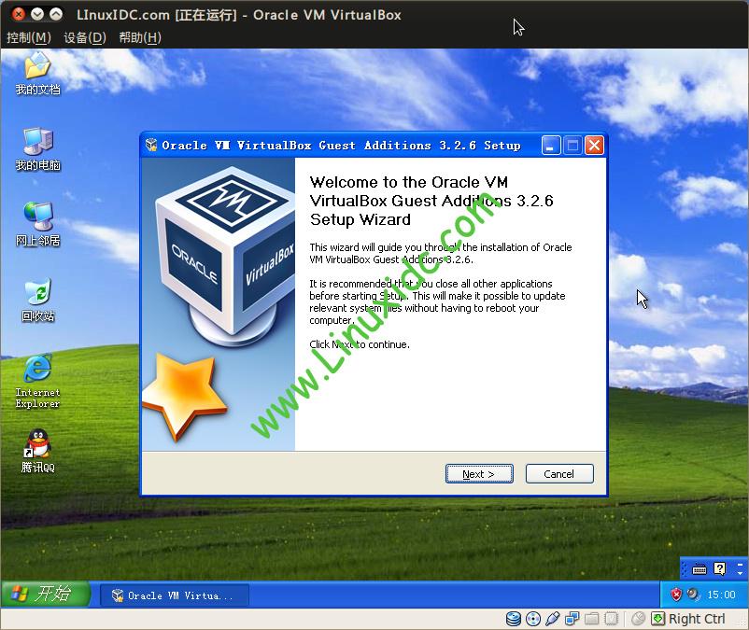Open the 设备(D) menu
The image size is (749, 630).
pos(85,37)
